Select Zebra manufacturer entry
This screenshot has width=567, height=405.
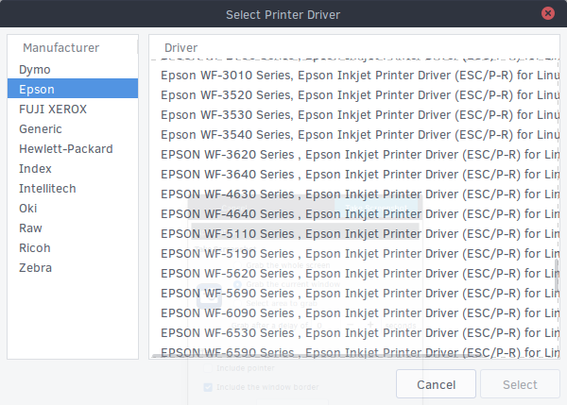[73, 268]
